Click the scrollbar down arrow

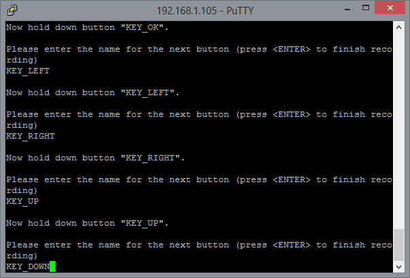tap(398, 266)
